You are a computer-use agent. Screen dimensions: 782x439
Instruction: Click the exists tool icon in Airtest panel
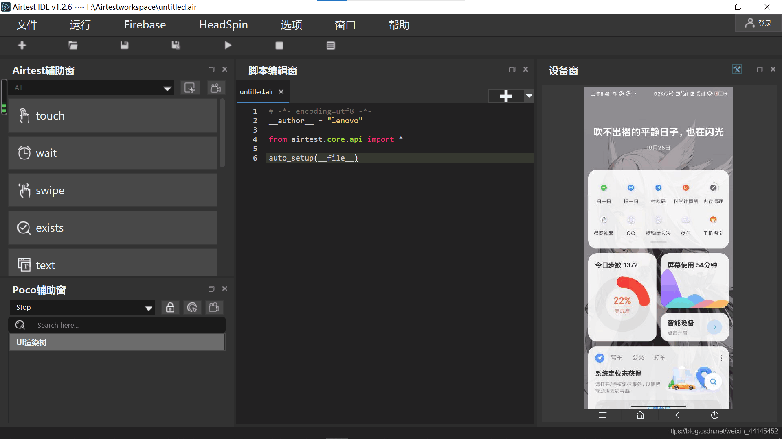coord(24,227)
